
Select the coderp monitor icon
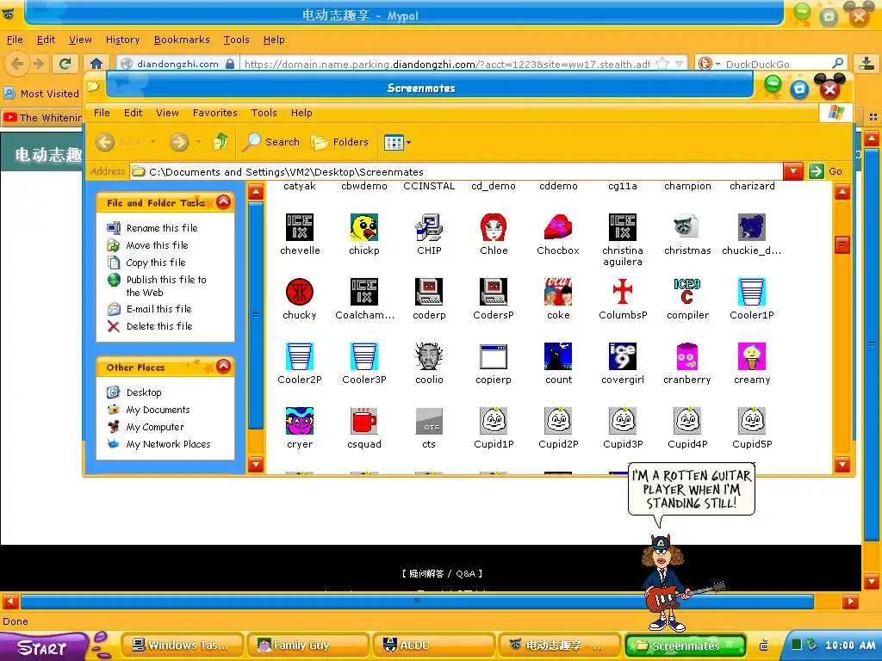[429, 292]
